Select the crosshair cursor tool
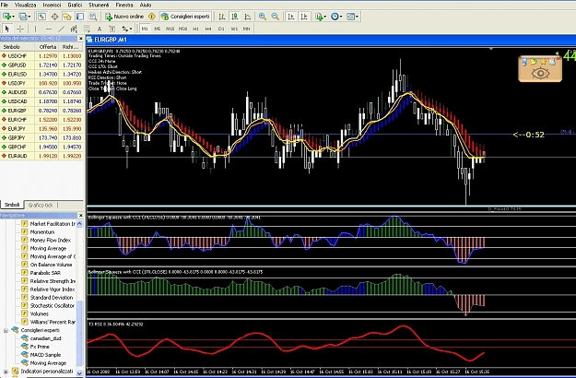The image size is (576, 378). tap(20, 29)
